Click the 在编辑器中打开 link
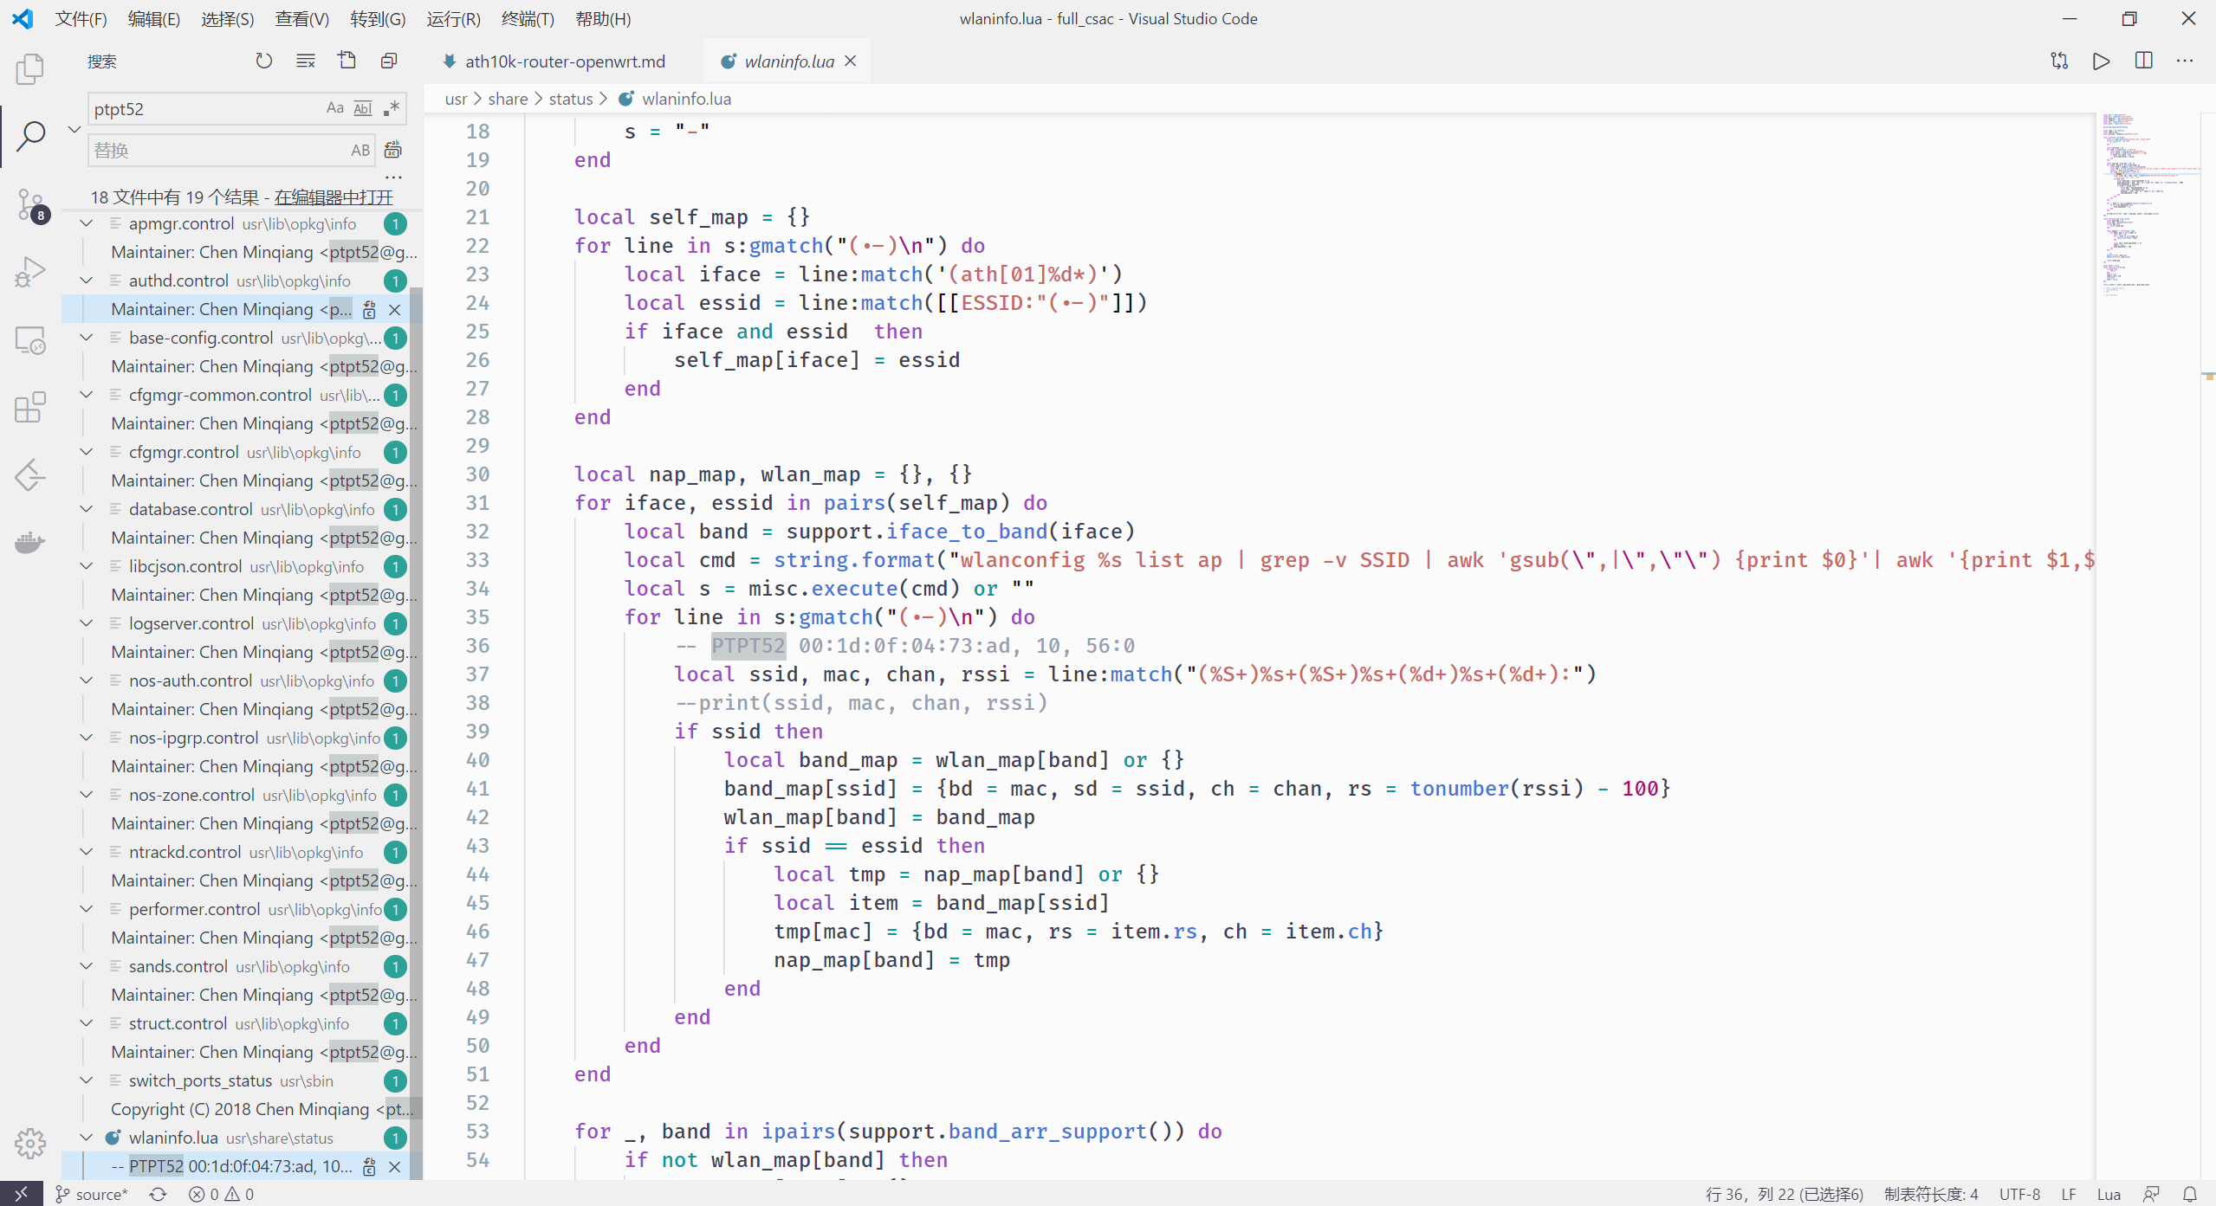 click(334, 197)
